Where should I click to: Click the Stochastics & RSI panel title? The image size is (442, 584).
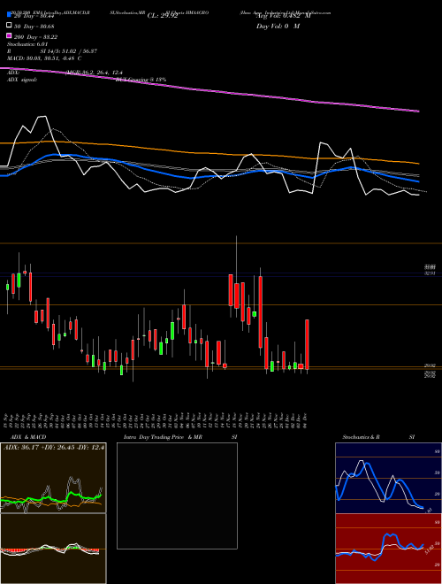pyautogui.click(x=378, y=437)
